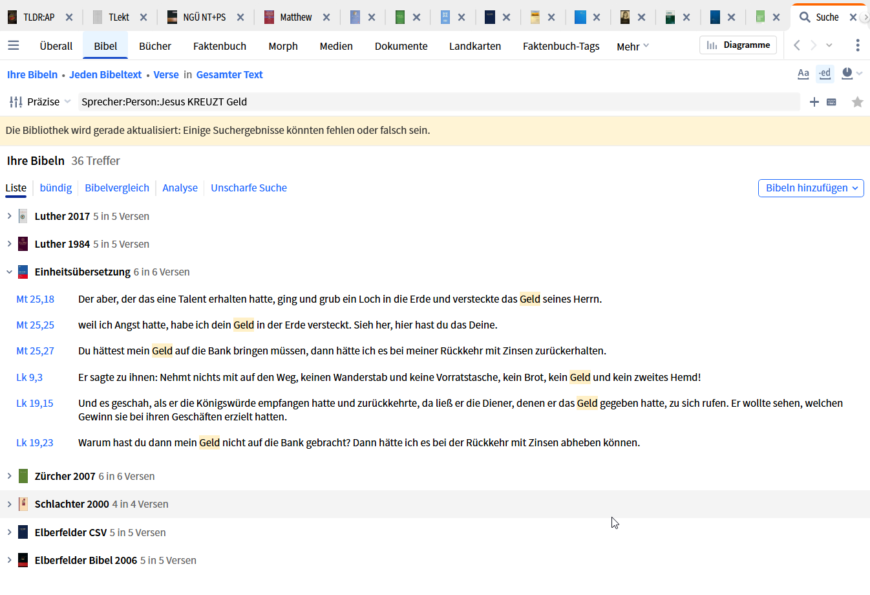
Task: Expand the Luther 1984 results
Action: click(x=9, y=244)
